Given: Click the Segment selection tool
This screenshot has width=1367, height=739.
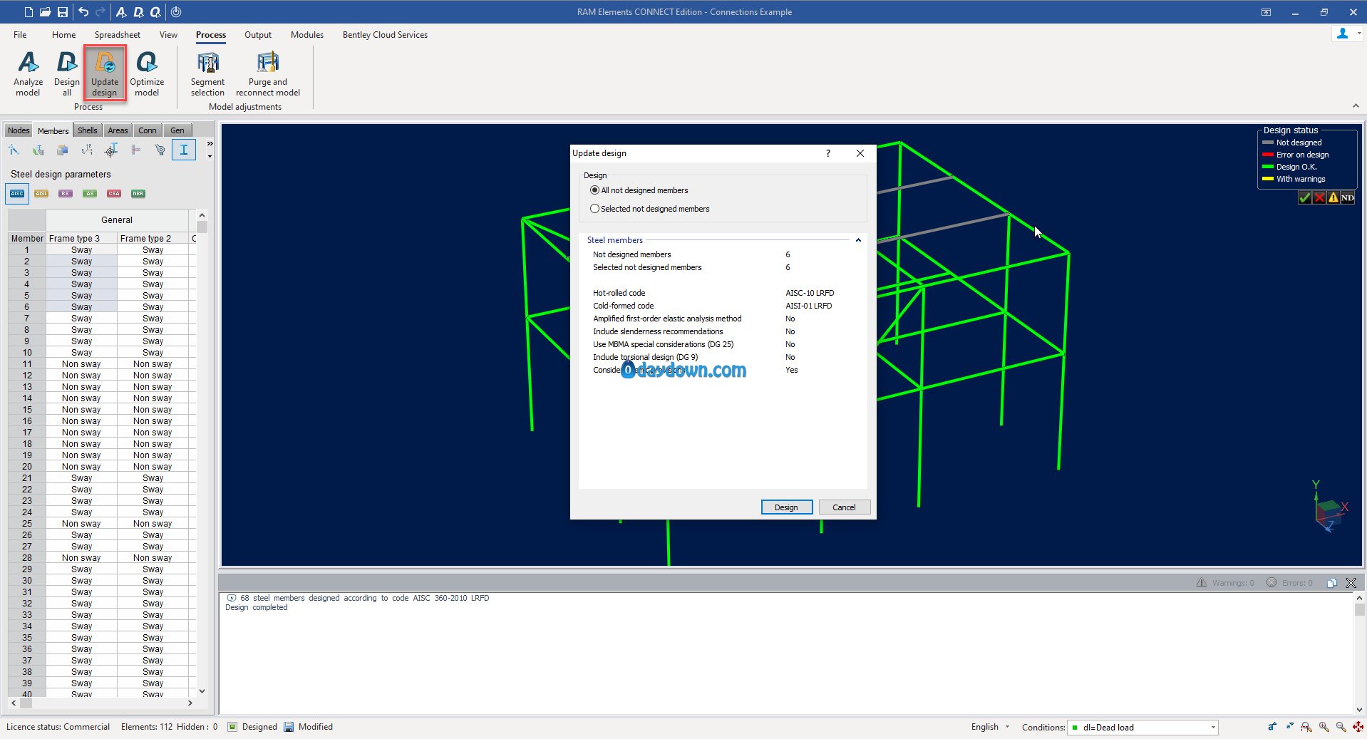Looking at the screenshot, I should pyautogui.click(x=207, y=74).
